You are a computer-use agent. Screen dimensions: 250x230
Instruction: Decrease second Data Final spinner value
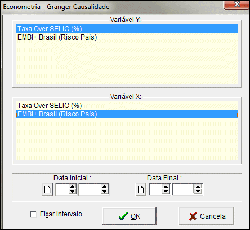(198, 192)
